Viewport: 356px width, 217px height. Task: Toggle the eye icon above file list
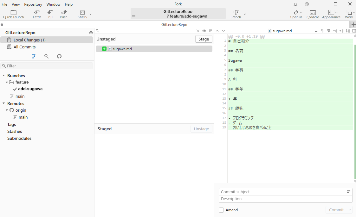[204, 31]
